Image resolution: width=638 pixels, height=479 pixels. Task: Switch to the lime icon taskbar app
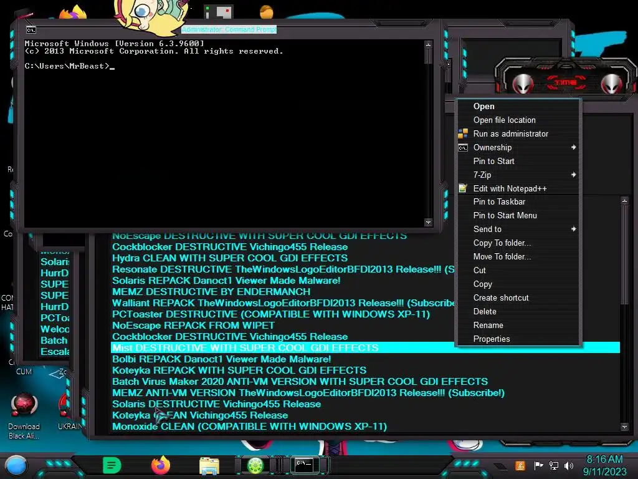pyautogui.click(x=255, y=465)
